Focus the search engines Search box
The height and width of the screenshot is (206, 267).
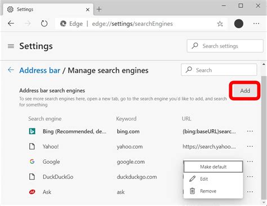point(219,70)
